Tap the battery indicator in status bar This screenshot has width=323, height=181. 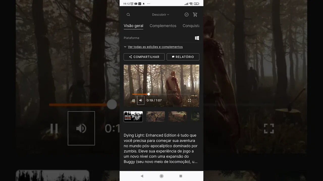coord(196,4)
